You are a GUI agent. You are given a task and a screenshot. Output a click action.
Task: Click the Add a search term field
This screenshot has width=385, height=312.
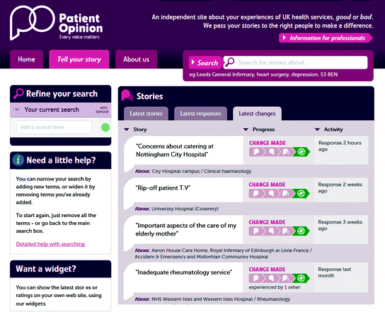click(54, 127)
